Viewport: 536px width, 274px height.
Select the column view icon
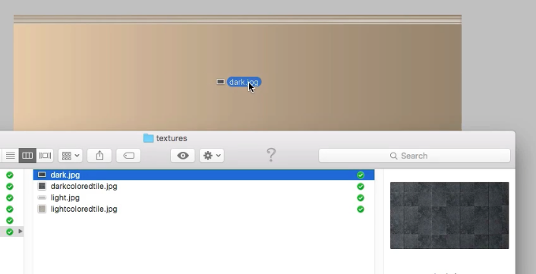click(x=27, y=156)
